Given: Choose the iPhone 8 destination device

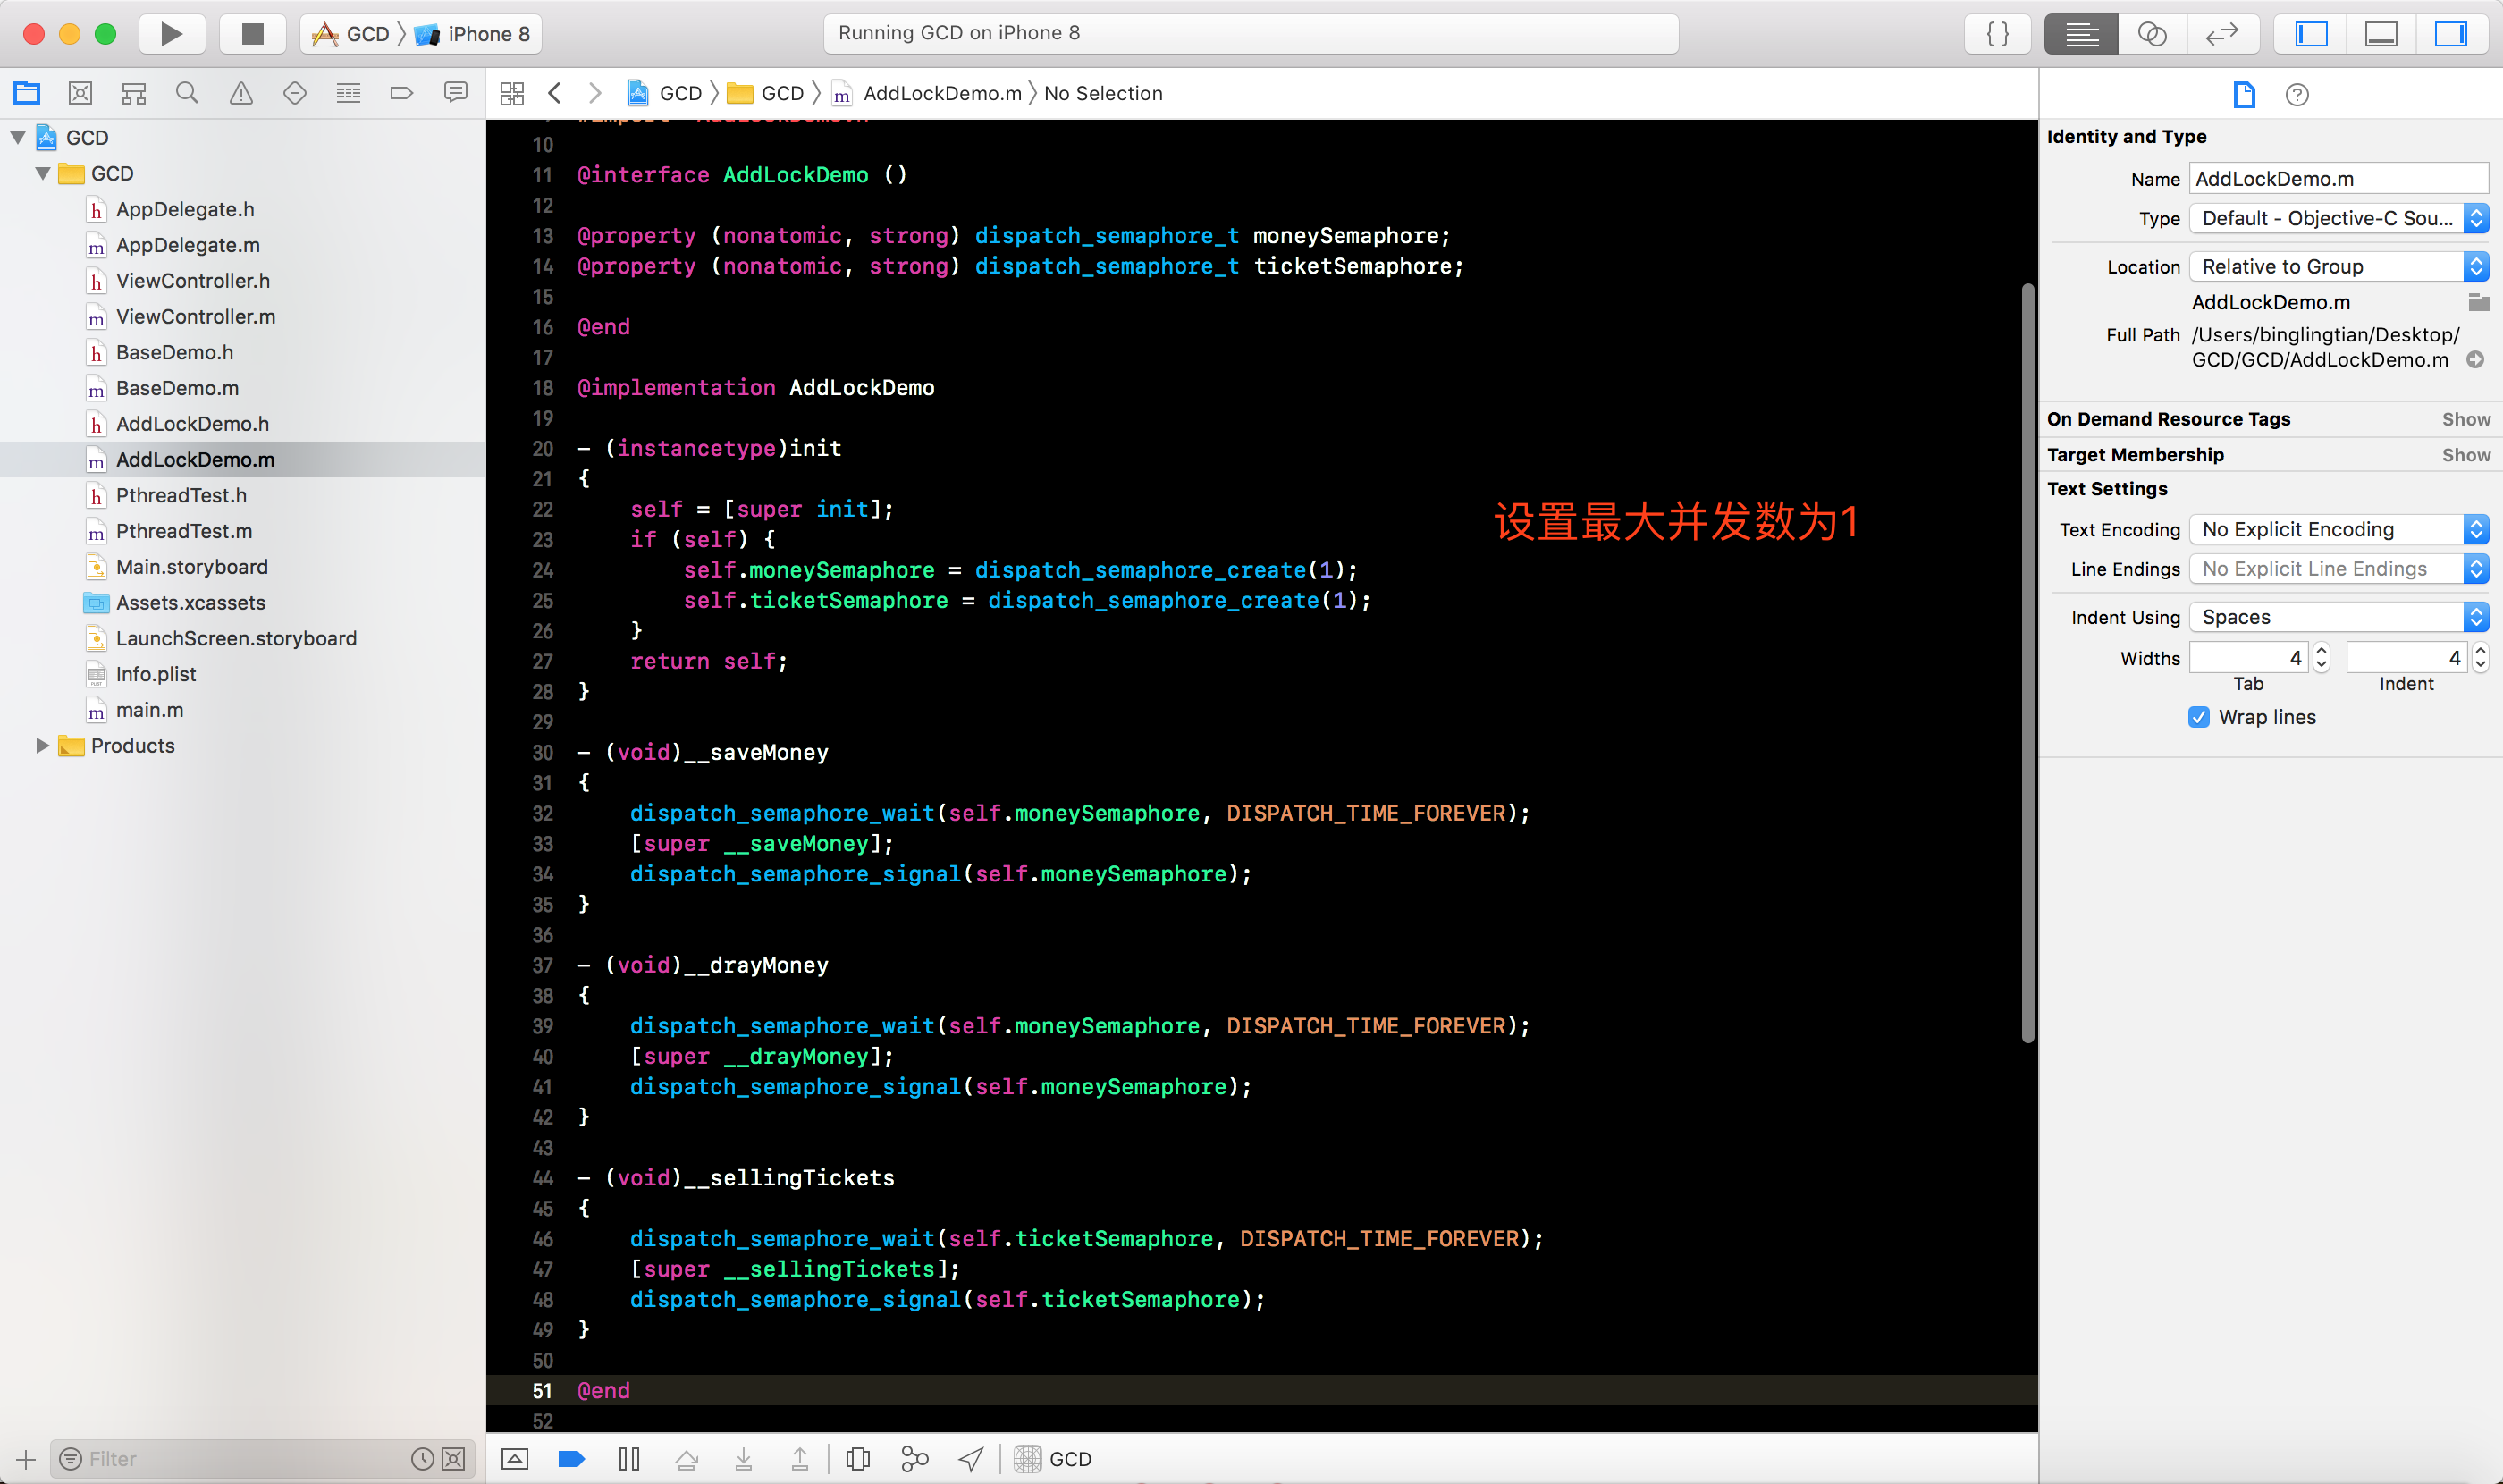Looking at the screenshot, I should [473, 34].
